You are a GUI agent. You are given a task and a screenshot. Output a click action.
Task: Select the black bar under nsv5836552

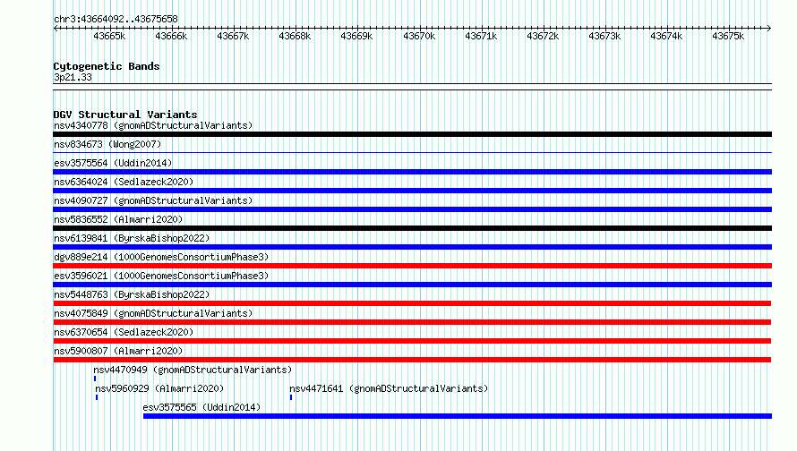point(412,228)
